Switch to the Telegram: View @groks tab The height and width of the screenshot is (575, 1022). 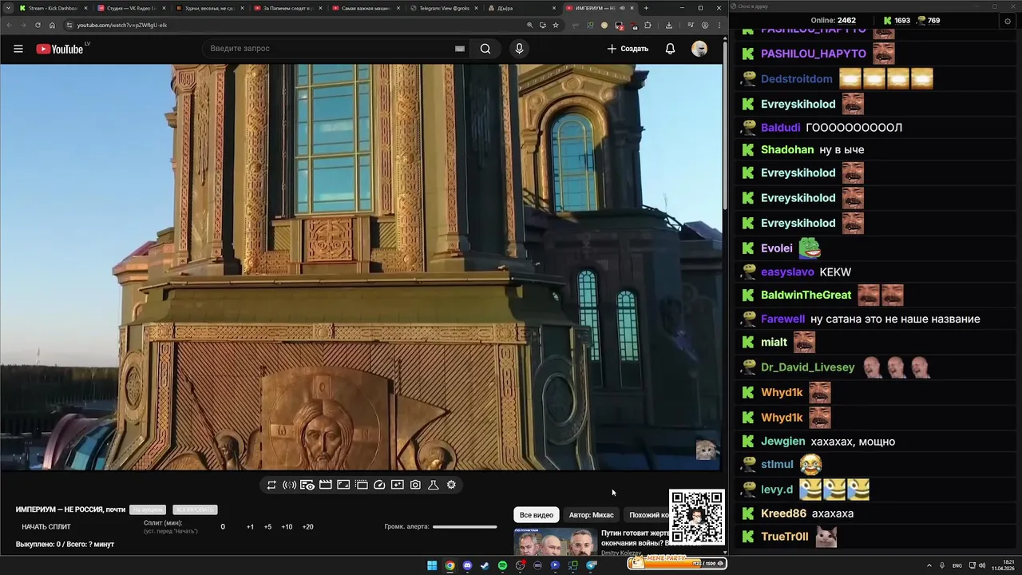pyautogui.click(x=442, y=8)
